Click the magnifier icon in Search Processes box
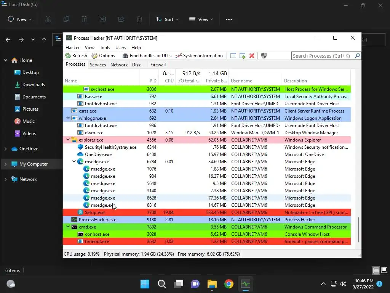Viewport: 390px width, 293px height. click(357, 56)
